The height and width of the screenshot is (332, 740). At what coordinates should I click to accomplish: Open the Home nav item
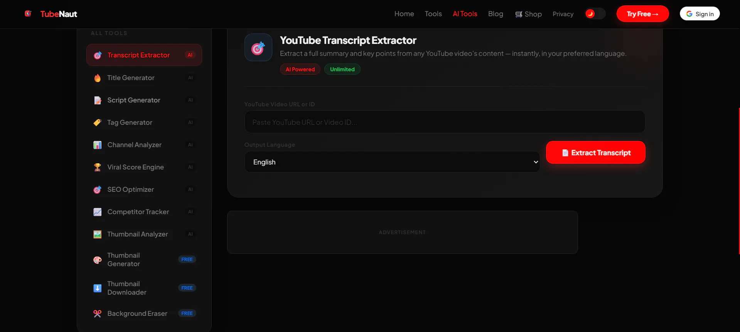click(x=404, y=14)
